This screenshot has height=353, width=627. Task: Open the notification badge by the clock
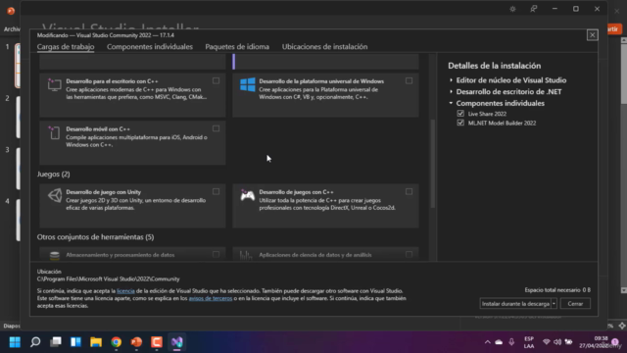coord(615,342)
